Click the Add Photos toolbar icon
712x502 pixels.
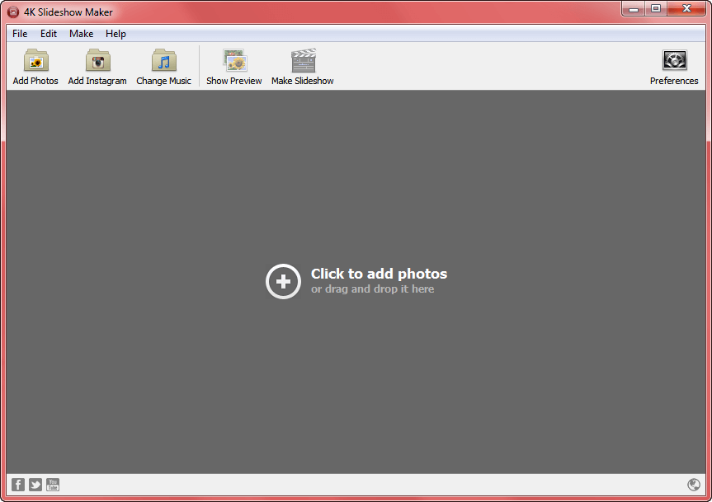point(35,60)
